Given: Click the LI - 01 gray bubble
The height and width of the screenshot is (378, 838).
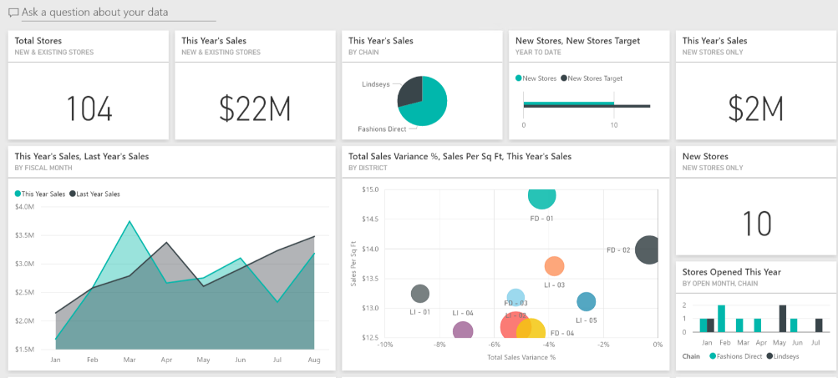Looking at the screenshot, I should (420, 293).
